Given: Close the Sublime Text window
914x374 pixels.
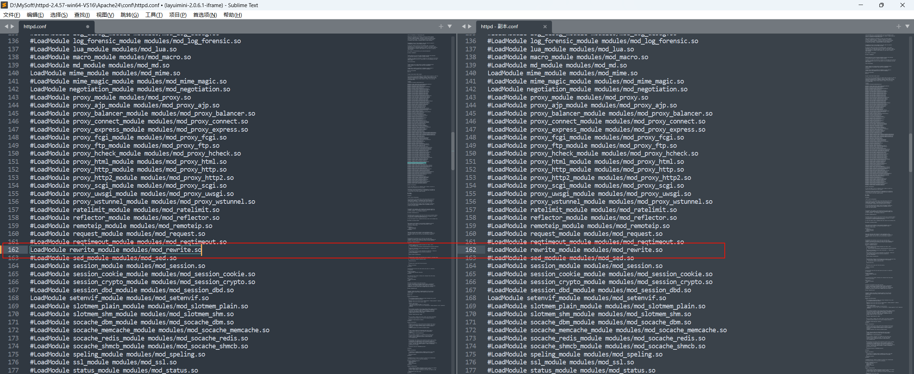Looking at the screenshot, I should coord(902,5).
